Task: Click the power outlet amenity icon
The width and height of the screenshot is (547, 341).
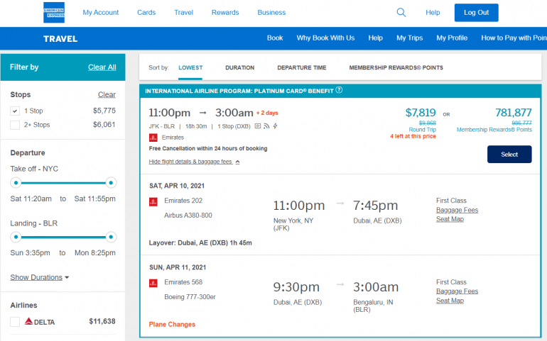Action: [x=275, y=126]
